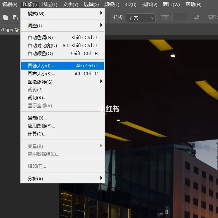Viewport: 218px width, 218px height.
Task: Open the 文字(Y) menu
Action: [x=70, y=5]
